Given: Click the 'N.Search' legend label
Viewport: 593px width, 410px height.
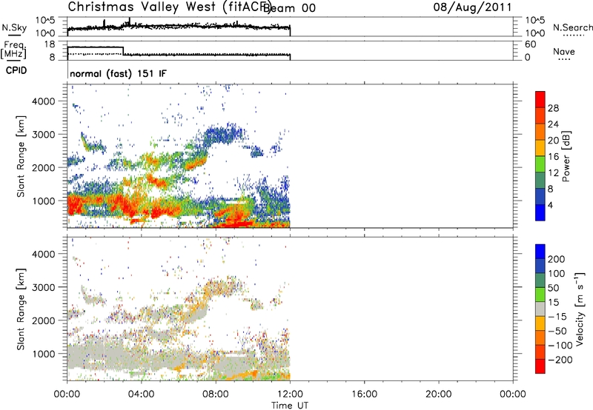Looking at the screenshot, I should pyautogui.click(x=572, y=27).
